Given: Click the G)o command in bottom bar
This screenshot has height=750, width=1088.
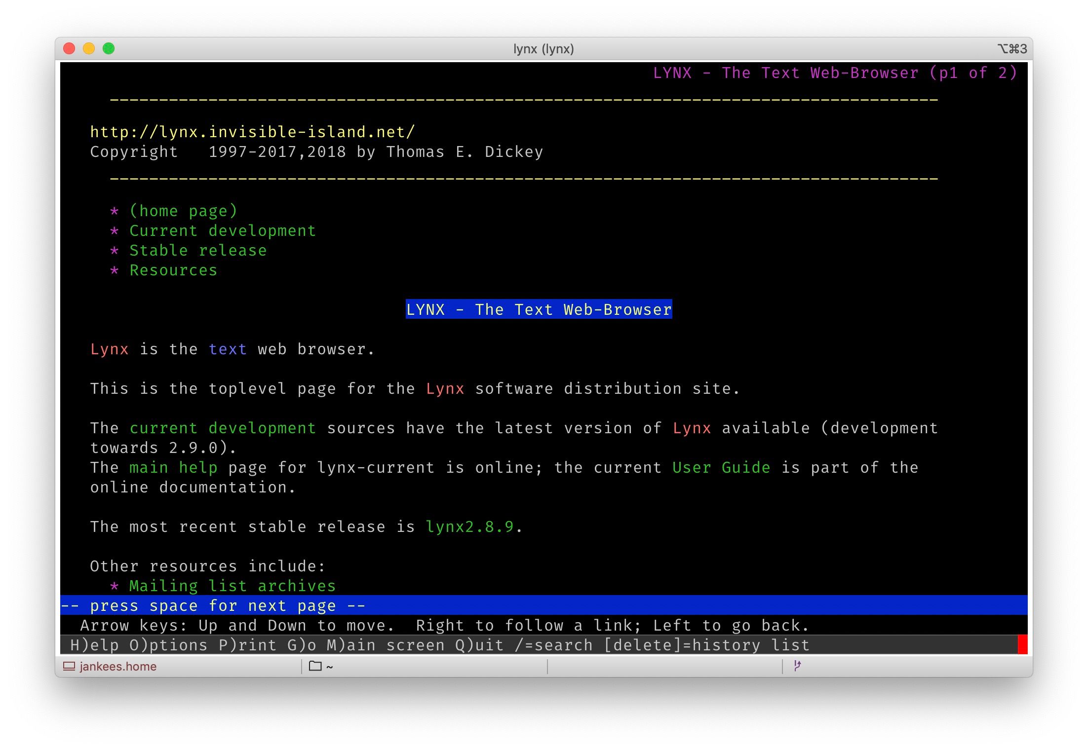Looking at the screenshot, I should (302, 645).
